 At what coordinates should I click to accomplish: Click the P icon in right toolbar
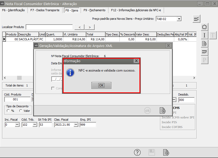tap(204, 60)
